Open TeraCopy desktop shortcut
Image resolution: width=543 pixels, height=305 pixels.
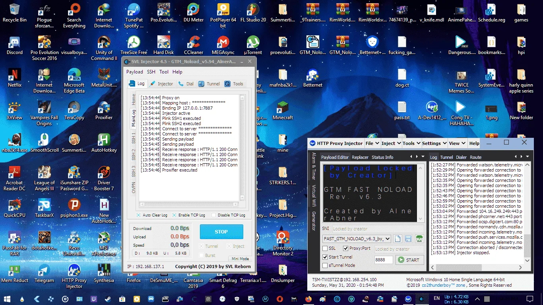pos(74,110)
